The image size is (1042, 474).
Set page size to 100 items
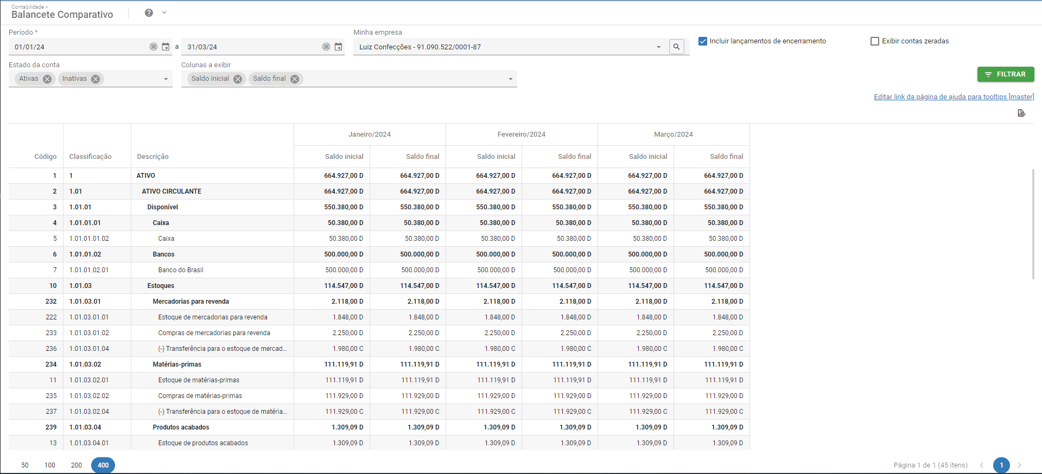50,465
